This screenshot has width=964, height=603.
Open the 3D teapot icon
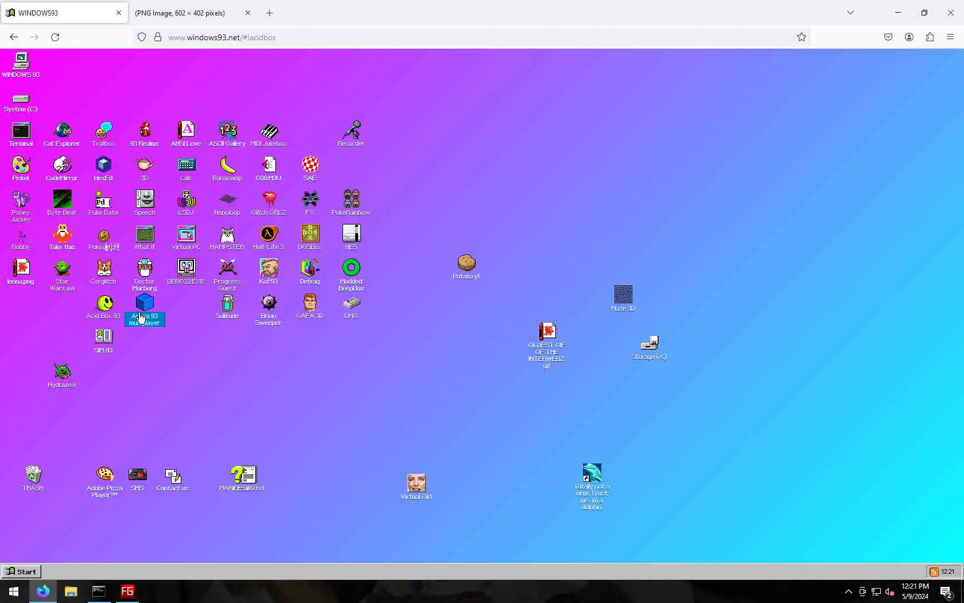tap(145, 169)
